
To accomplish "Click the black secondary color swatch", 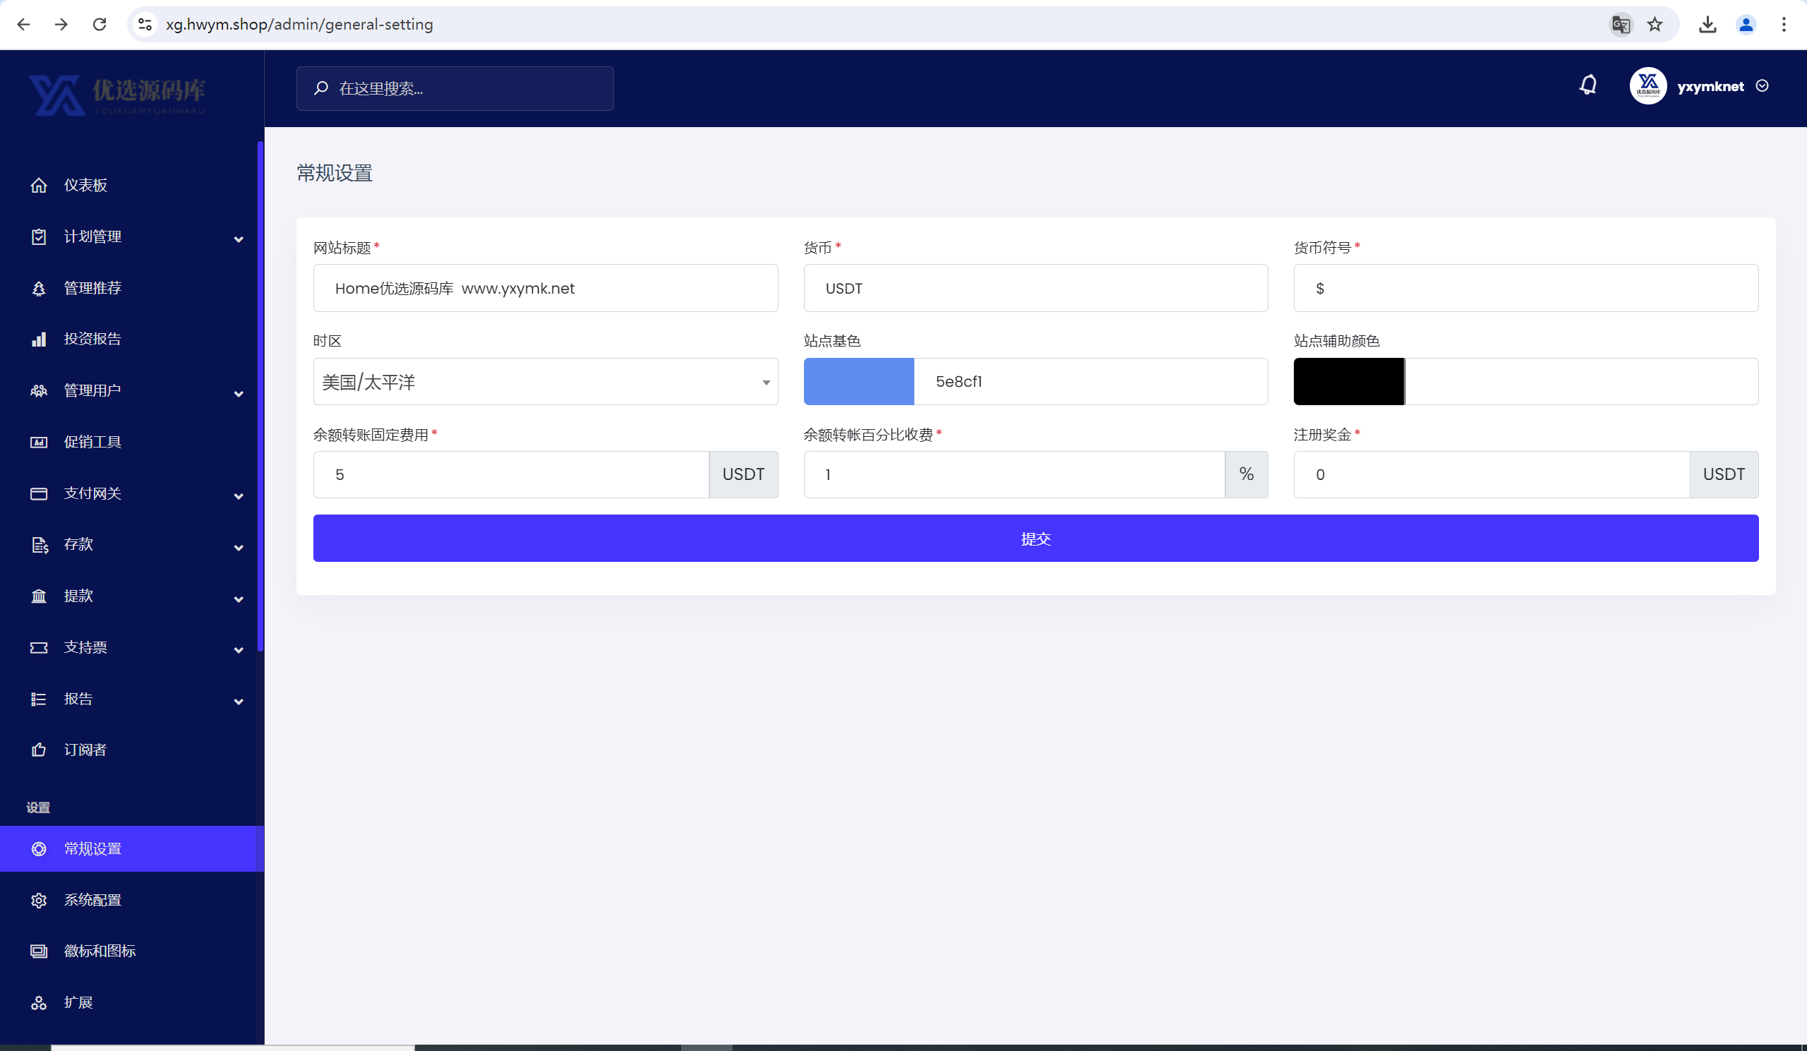I will click(x=1349, y=381).
